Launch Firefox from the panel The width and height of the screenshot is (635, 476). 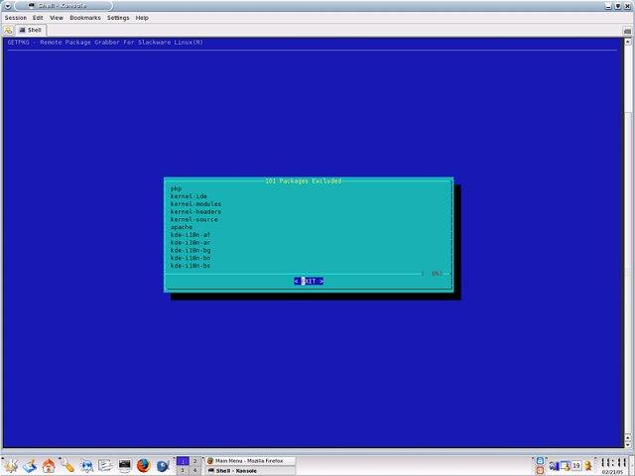tap(143, 465)
